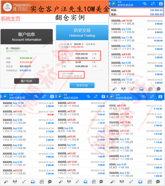Select XAUUSD sell 8.00 trade with 3 280.00 profit

137,56
